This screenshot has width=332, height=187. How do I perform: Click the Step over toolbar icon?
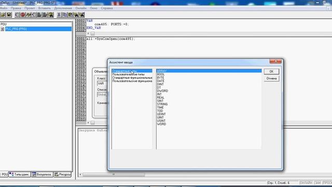pos(29,15)
